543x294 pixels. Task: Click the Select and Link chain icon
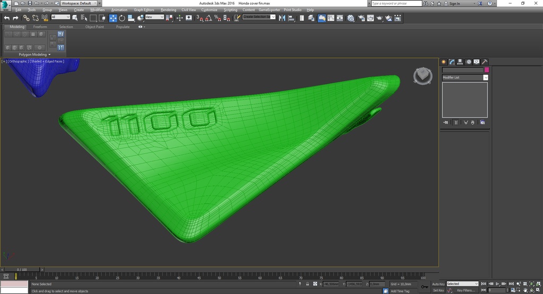point(27,18)
